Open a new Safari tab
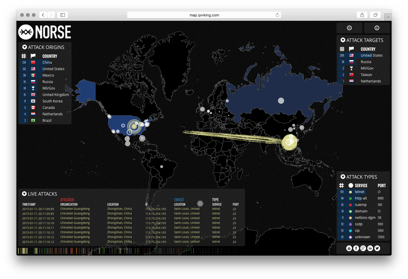 click(x=388, y=17)
